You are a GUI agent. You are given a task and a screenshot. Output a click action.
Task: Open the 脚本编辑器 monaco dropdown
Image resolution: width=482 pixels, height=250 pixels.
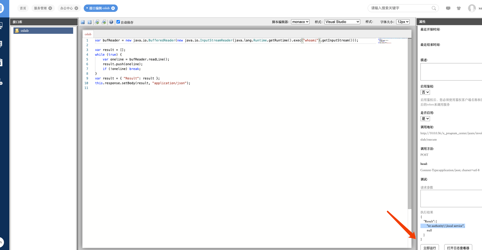[x=300, y=22]
